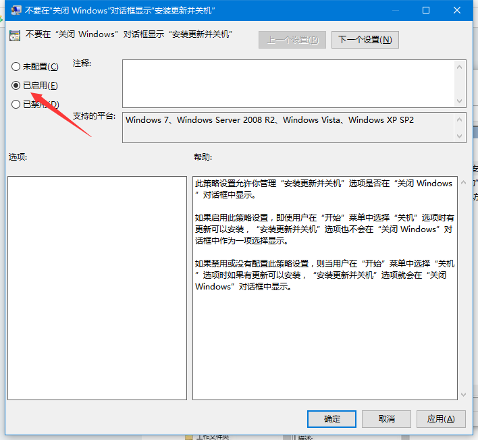478x440 pixels.
Task: Click the help panel scroll up arrow
Action: pos(463,183)
